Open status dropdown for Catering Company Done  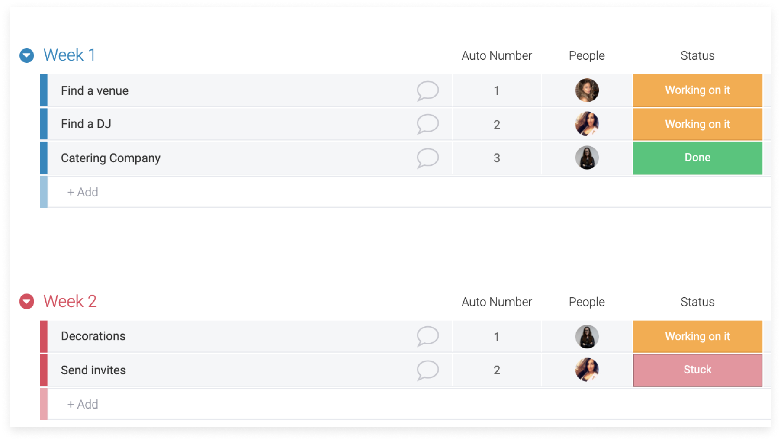697,158
